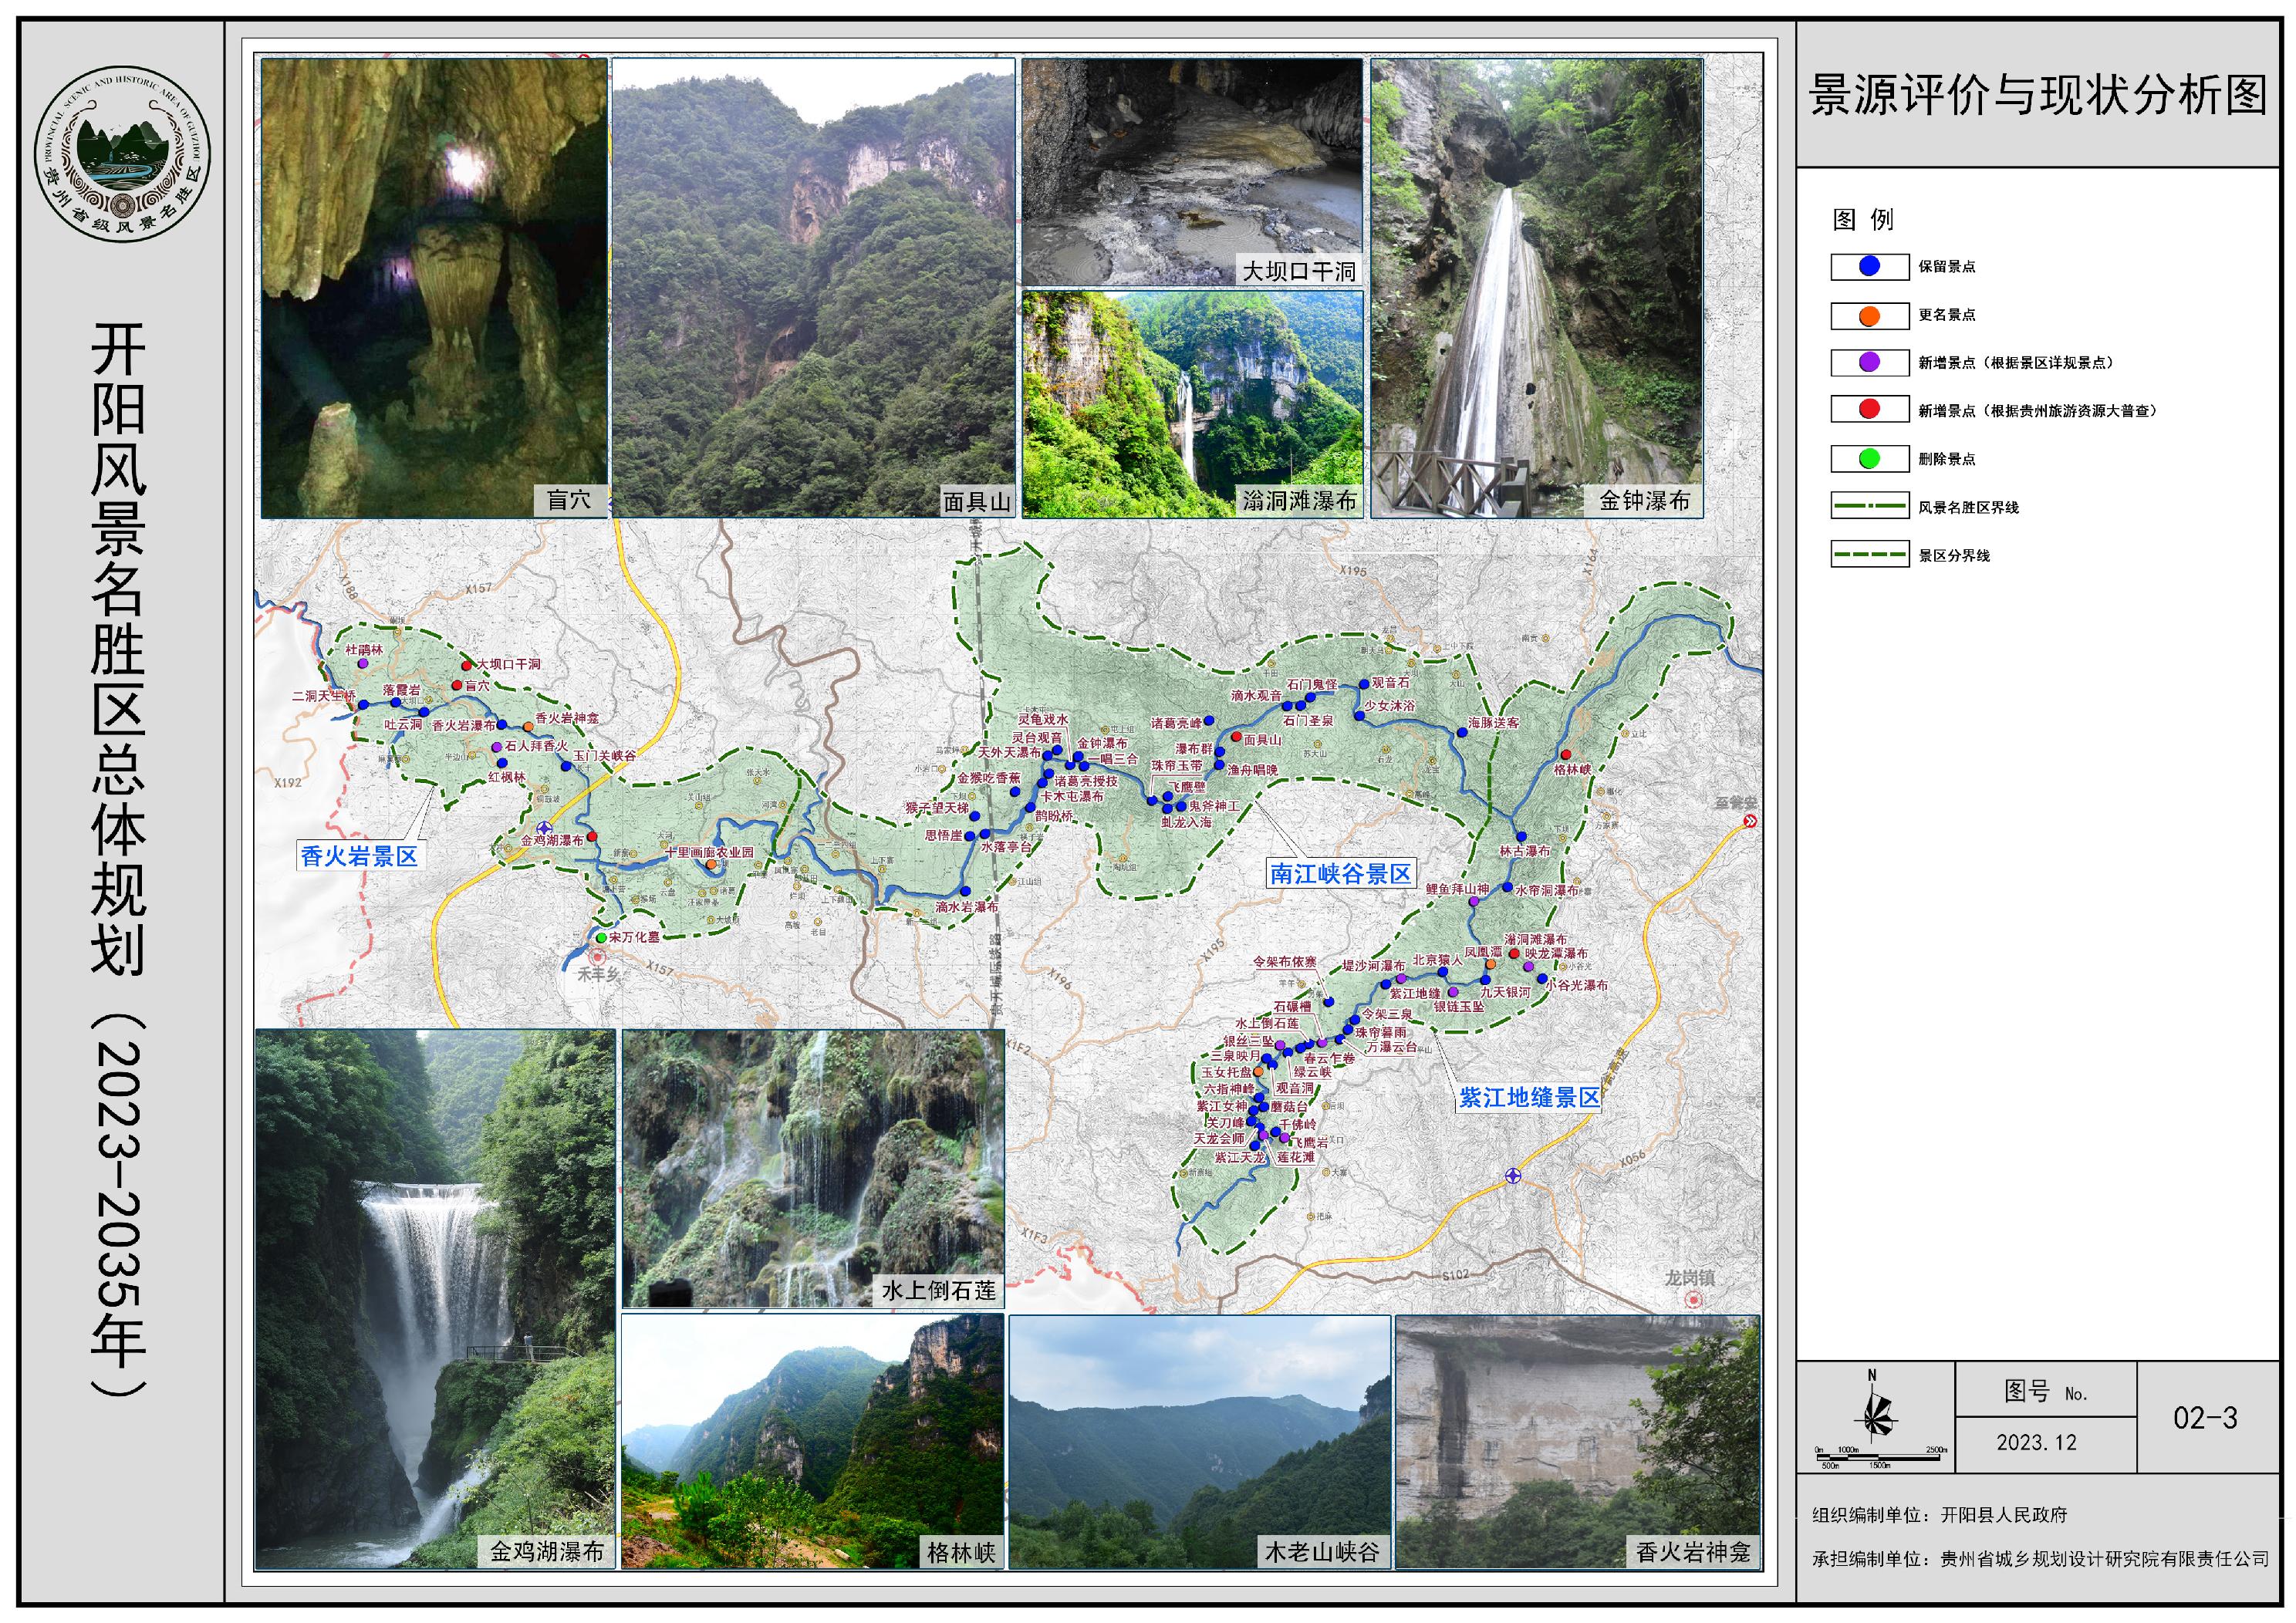Click the drawing number 02-3 box
Viewport: 2296px width, 1623px height.
point(2205,1418)
